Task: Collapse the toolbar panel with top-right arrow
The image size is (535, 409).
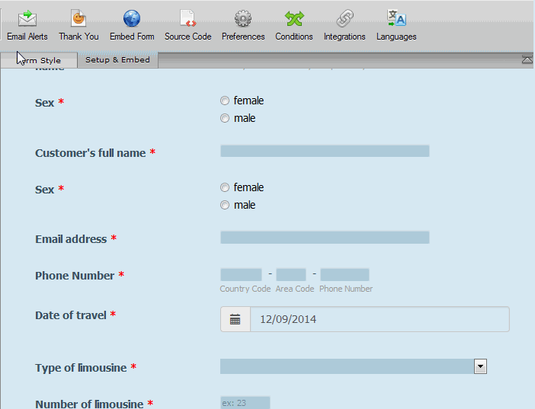Action: point(527,59)
